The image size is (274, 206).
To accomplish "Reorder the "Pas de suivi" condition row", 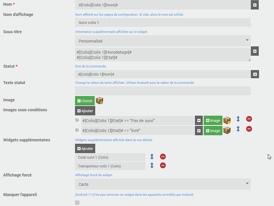I will [238, 119].
